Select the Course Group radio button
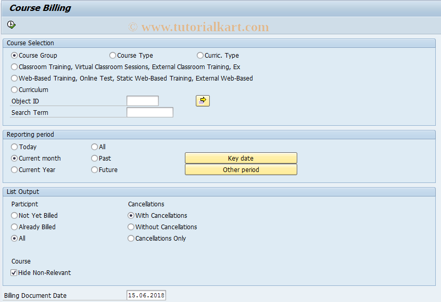The width and height of the screenshot is (441, 302). [x=14, y=55]
